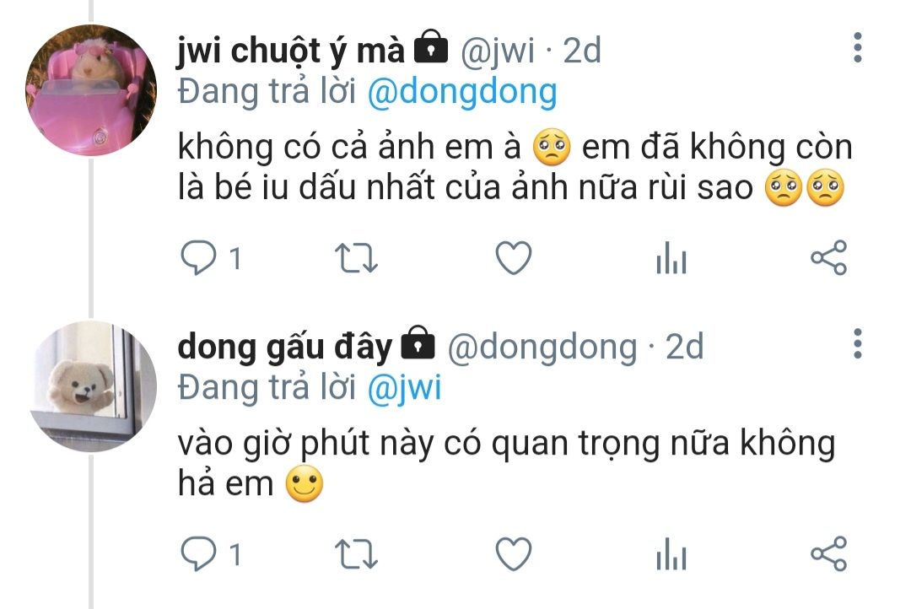
Task: Like dongdong's tweet with the heart
Action: tap(514, 554)
